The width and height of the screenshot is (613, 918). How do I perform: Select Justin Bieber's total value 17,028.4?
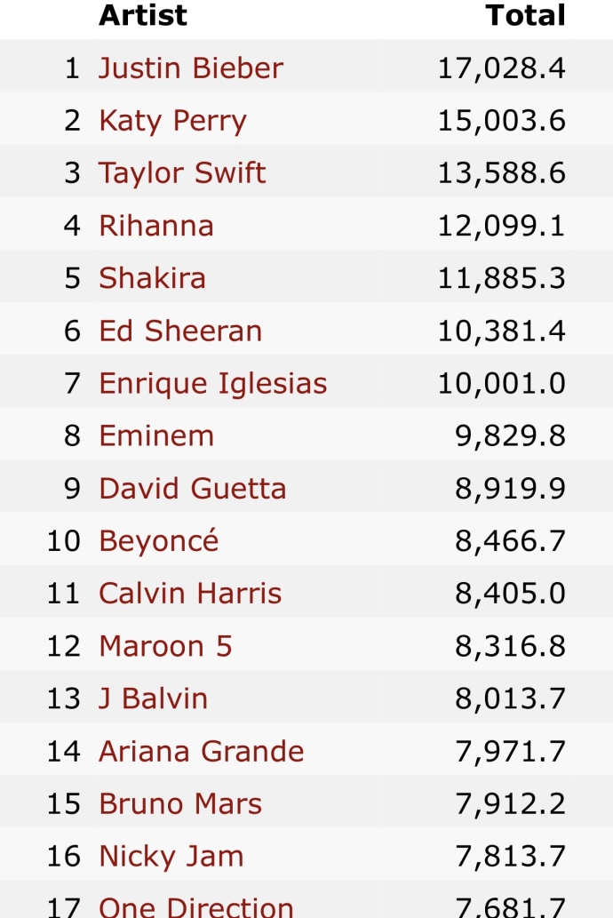coord(502,68)
